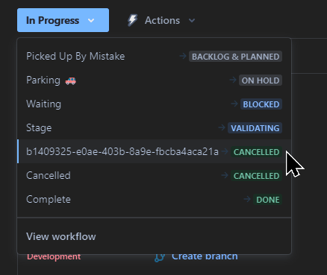Choose the Waiting transition
Image resolution: width=327 pixels, height=275 pixels.
154,104
